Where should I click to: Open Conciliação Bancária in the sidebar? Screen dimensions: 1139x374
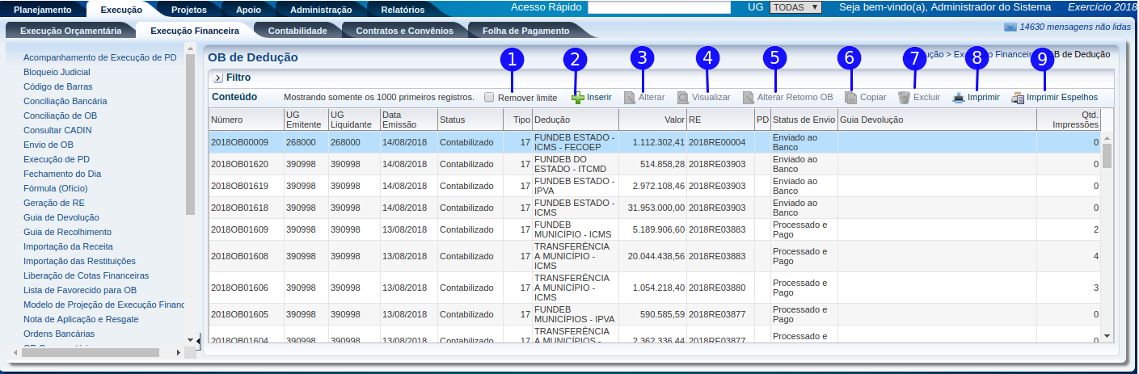[x=65, y=101]
